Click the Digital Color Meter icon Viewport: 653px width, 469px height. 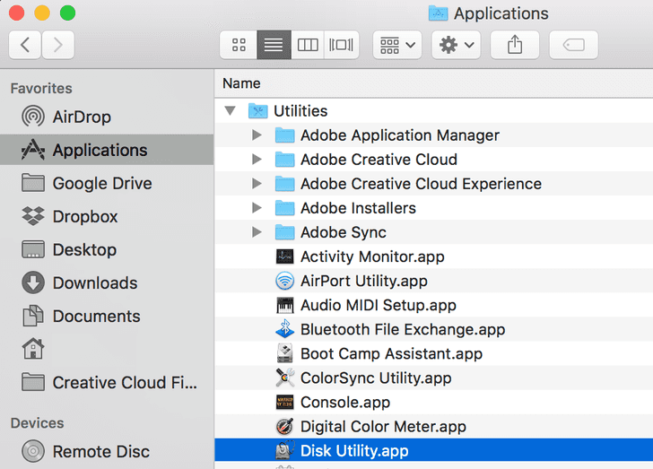(284, 426)
